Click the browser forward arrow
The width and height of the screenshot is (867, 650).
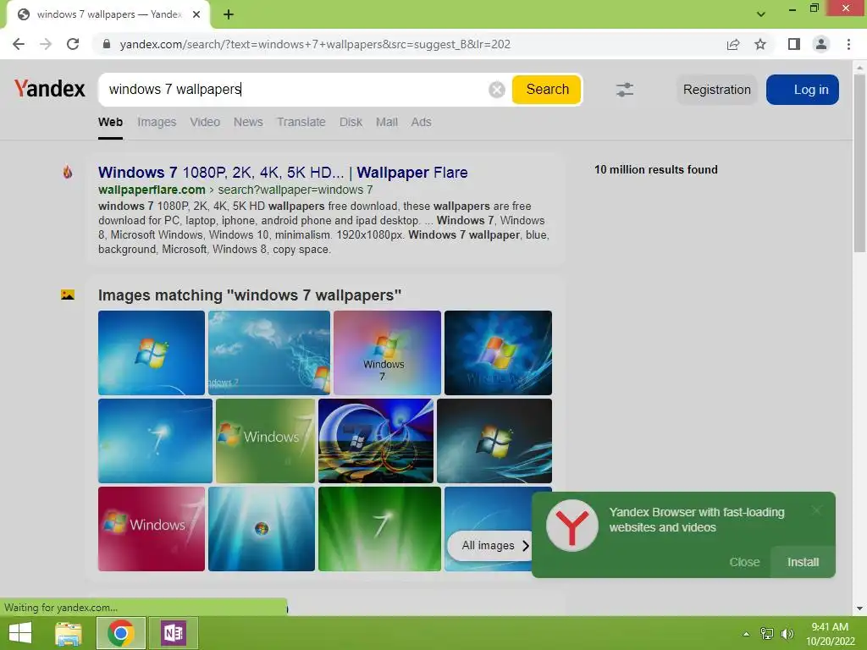[46, 44]
